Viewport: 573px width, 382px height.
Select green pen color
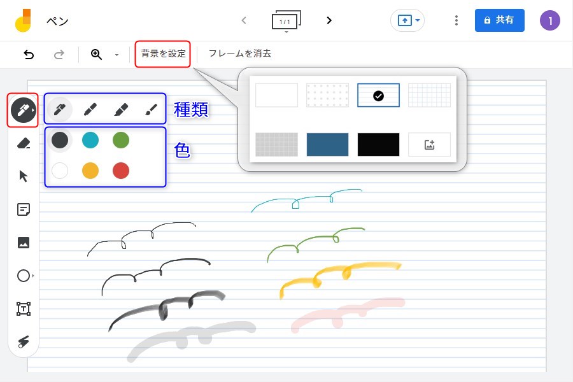(x=121, y=140)
